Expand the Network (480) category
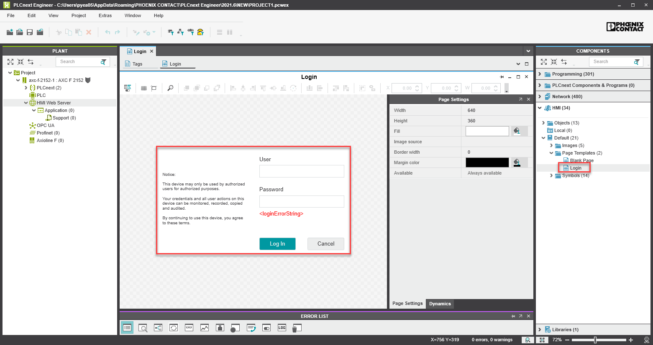The width and height of the screenshot is (653, 345). tap(540, 96)
